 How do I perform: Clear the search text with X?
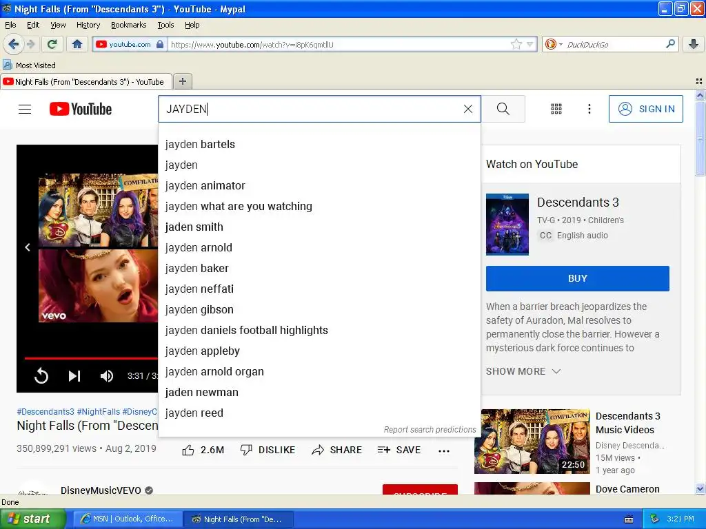click(x=468, y=109)
